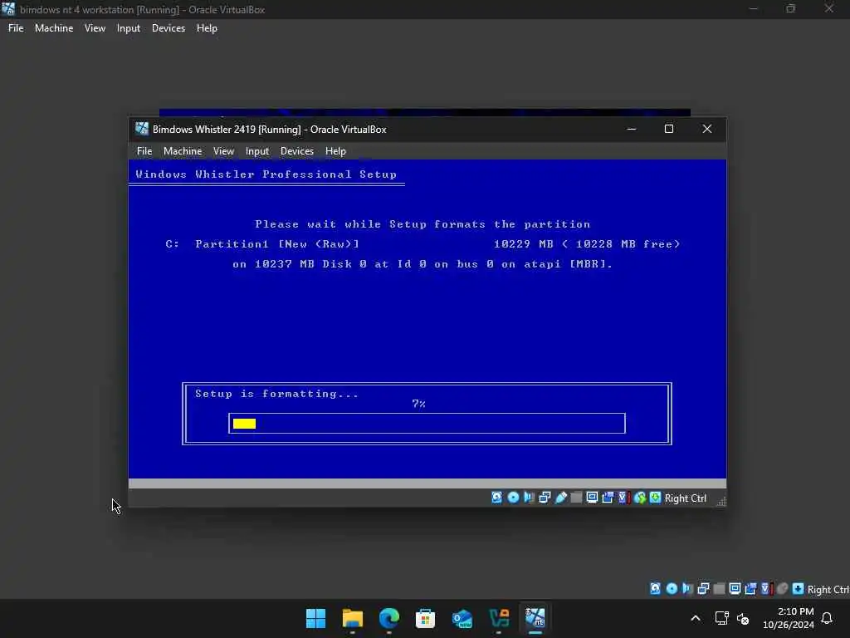Click VirtualBox icon in Whistler title bar
This screenshot has height=638, width=850.
142,129
